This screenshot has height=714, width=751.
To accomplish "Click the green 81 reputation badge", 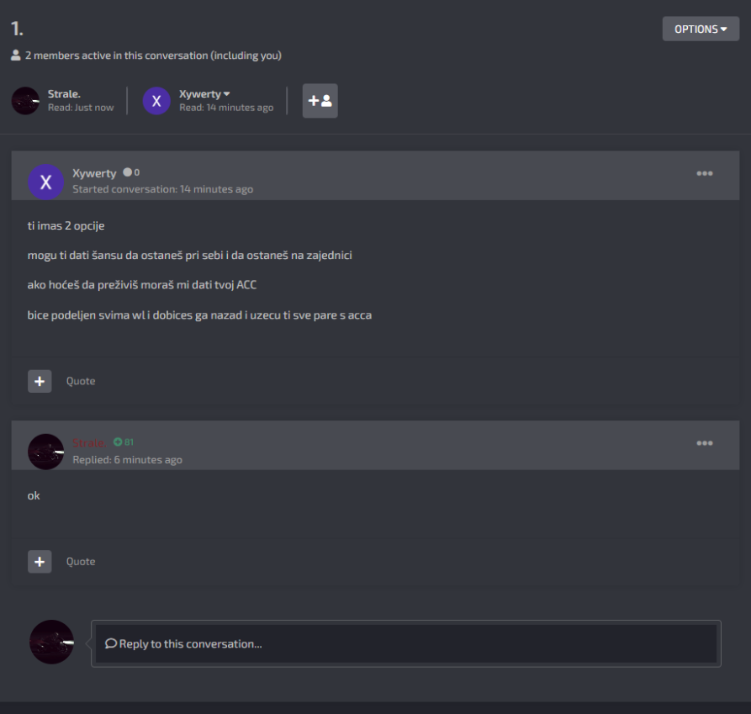I will point(124,442).
